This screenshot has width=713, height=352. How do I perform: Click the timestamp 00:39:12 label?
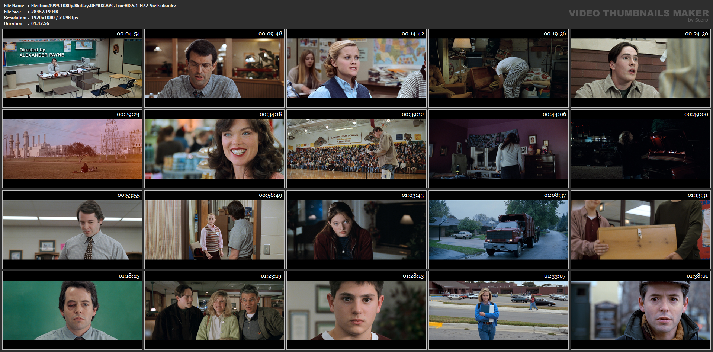click(x=412, y=115)
